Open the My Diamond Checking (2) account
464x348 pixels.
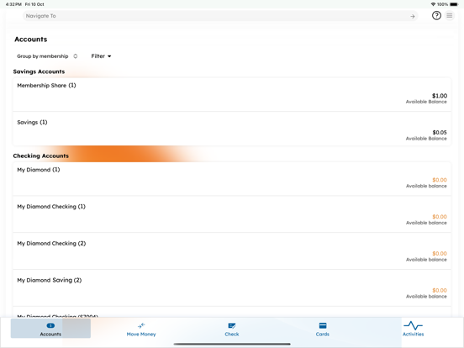click(x=232, y=251)
